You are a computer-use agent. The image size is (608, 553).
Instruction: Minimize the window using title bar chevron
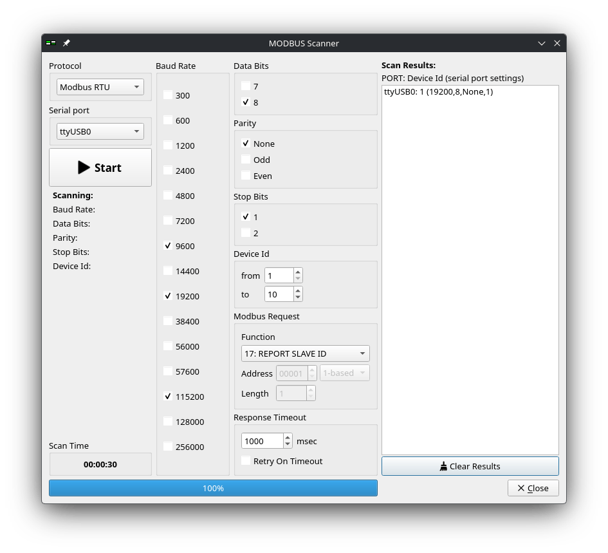[542, 43]
